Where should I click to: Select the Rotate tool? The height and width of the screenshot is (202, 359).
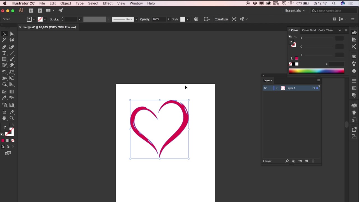[4, 72]
